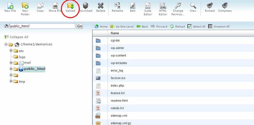
Task: Click the text icon beside robots.txt
Action: [98, 108]
